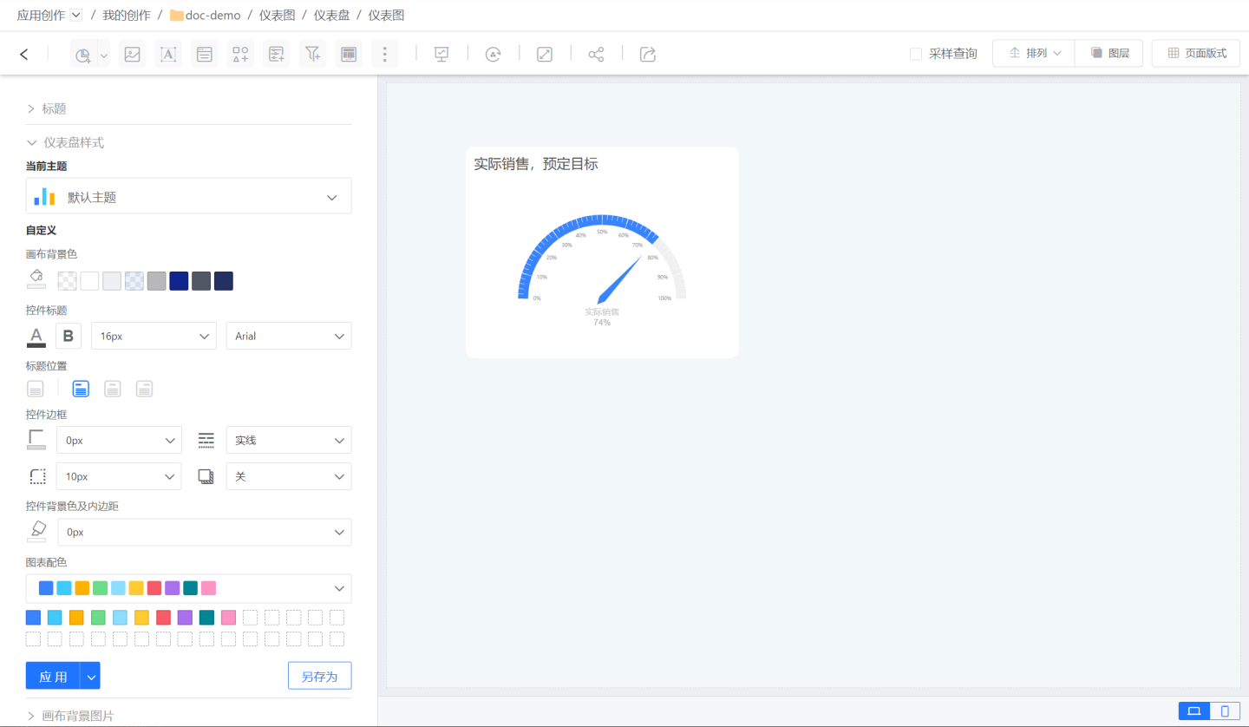Open the 默认主题 theme dropdown

click(x=188, y=196)
